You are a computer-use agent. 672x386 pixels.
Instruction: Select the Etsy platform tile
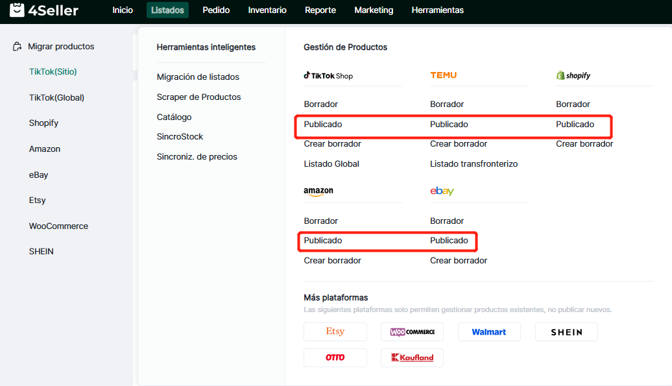(335, 332)
